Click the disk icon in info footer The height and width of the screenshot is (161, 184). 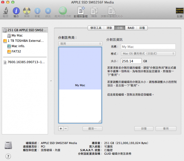[x=8, y=145]
